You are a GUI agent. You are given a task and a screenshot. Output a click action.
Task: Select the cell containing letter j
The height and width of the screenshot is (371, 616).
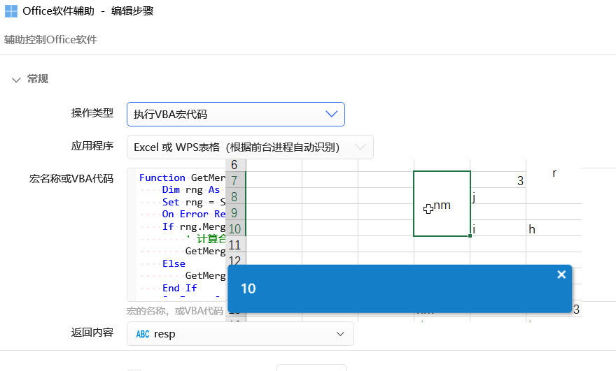pos(497,198)
